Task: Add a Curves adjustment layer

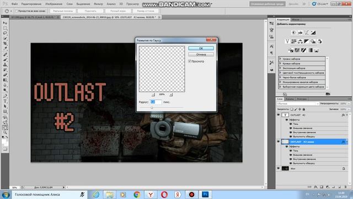Action: click(307, 33)
